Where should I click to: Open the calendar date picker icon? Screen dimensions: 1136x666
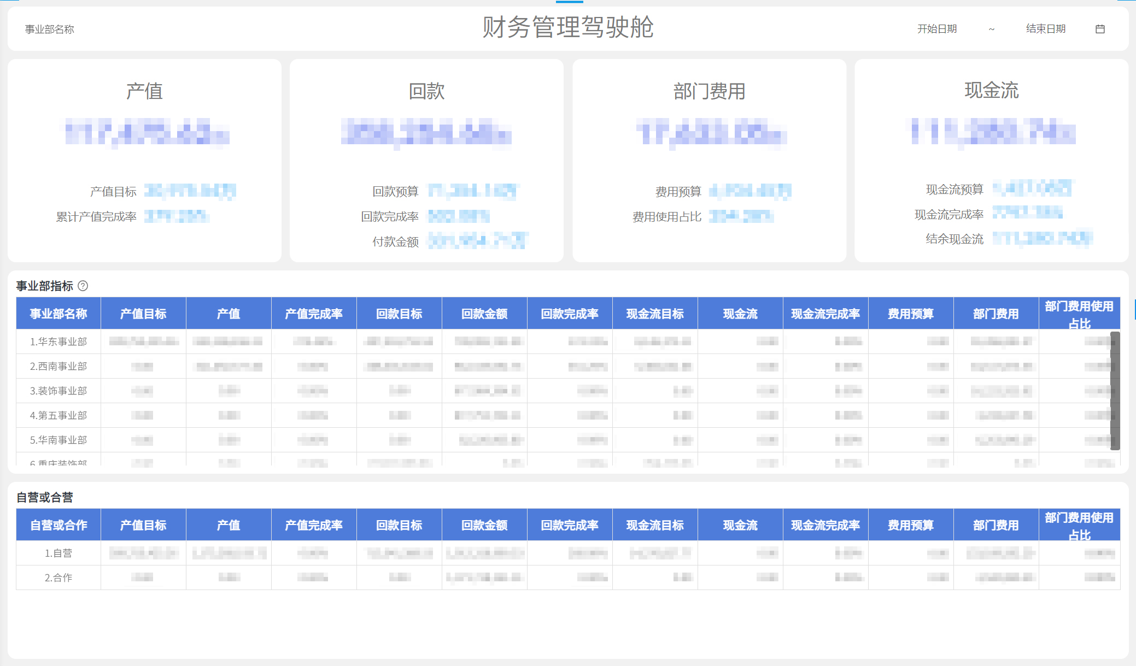(1100, 28)
